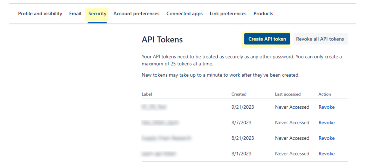Screen dimensions: 368x166
Task: Click the Last accessed column header
Action: click(288, 94)
